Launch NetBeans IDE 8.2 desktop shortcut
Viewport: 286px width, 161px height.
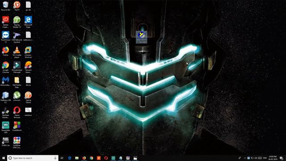[x=6, y=97]
